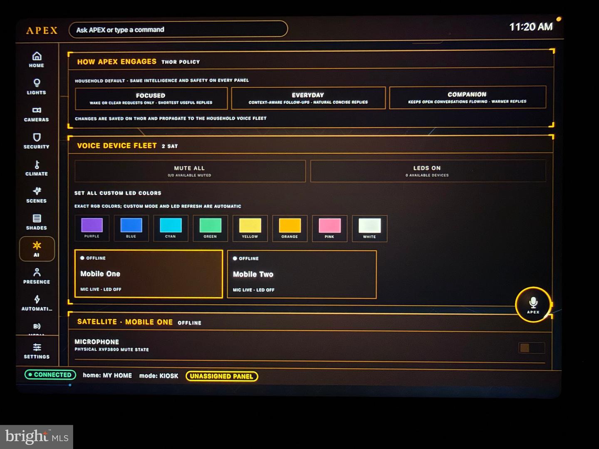
Task: Click the LEDs On button
Action: pos(428,171)
